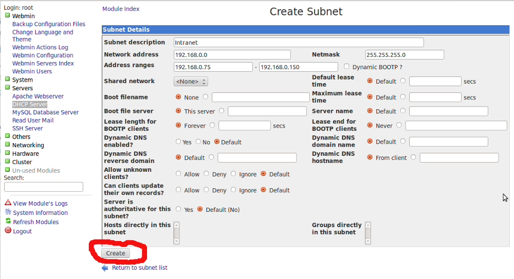This screenshot has height=279, width=514.
Task: Select Yes for Dynamic DNS enabled
Action: (x=178, y=142)
